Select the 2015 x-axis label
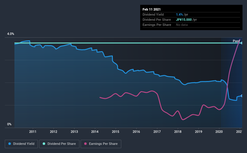247x153 pixels. point(116,132)
